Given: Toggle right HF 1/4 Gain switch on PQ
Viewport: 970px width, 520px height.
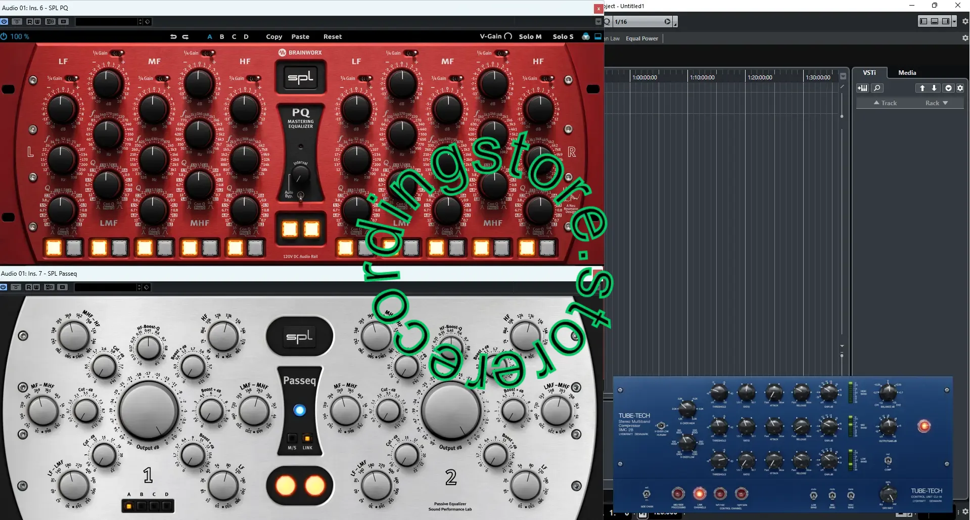Looking at the screenshot, I should coord(546,78).
